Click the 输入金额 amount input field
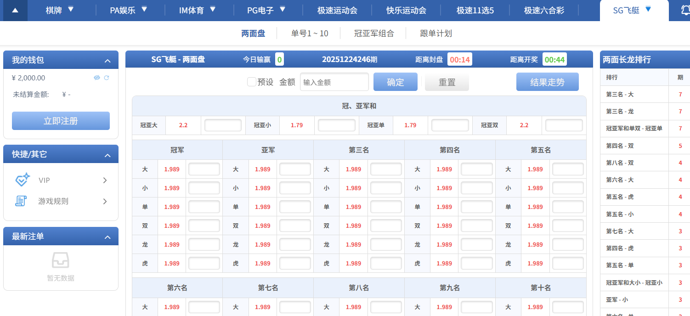Image resolution: width=690 pixels, height=316 pixels. click(334, 82)
